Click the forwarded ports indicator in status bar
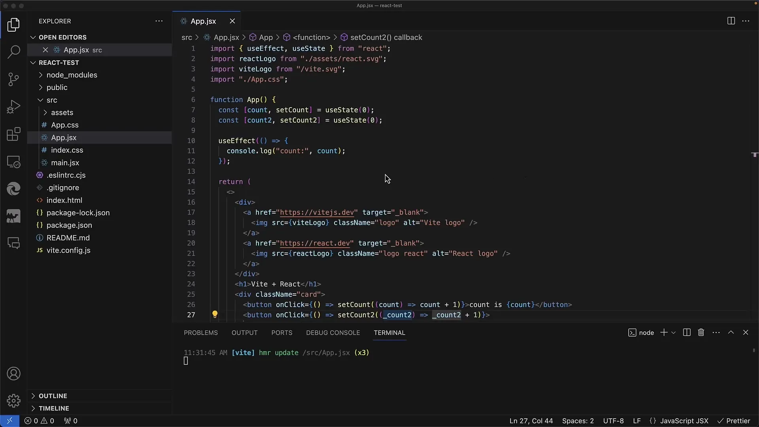The width and height of the screenshot is (759, 427). click(71, 421)
